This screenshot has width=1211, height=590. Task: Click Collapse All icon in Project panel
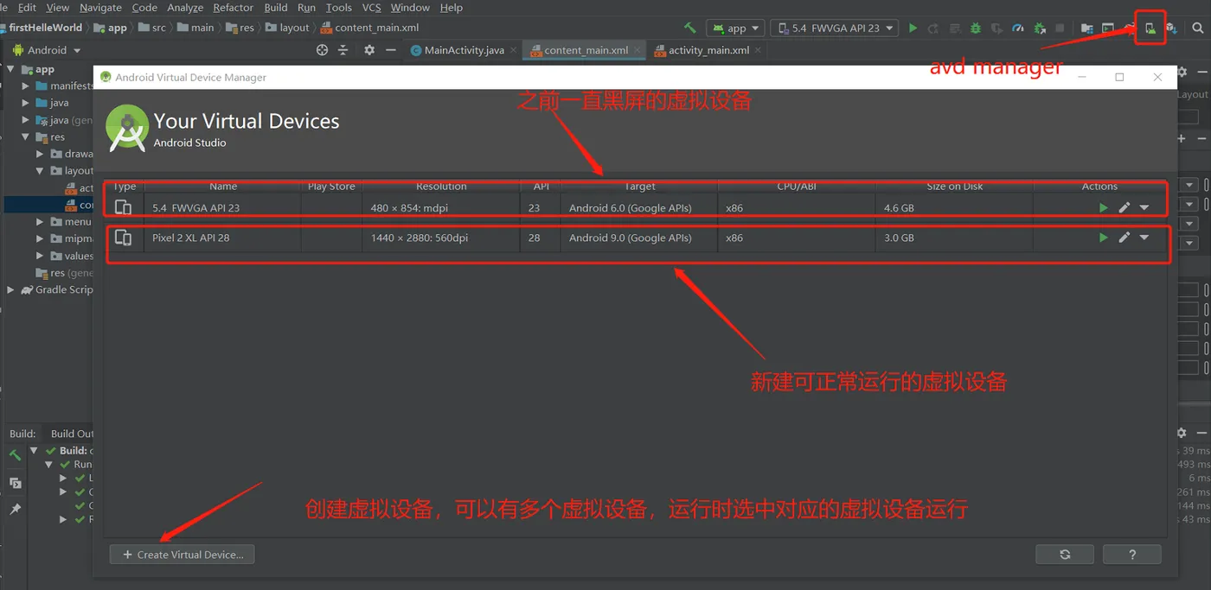click(x=343, y=50)
